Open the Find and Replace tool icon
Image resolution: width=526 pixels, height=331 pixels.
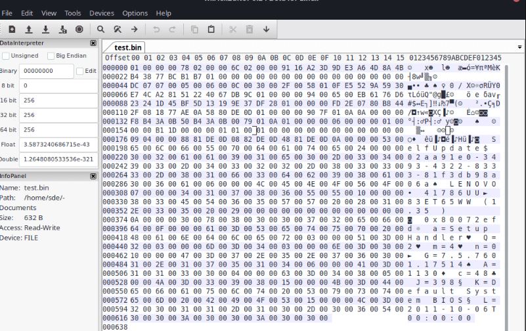(118, 30)
